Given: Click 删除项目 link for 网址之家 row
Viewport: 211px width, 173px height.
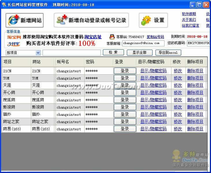Looking at the screenshot, I should 195,122.
